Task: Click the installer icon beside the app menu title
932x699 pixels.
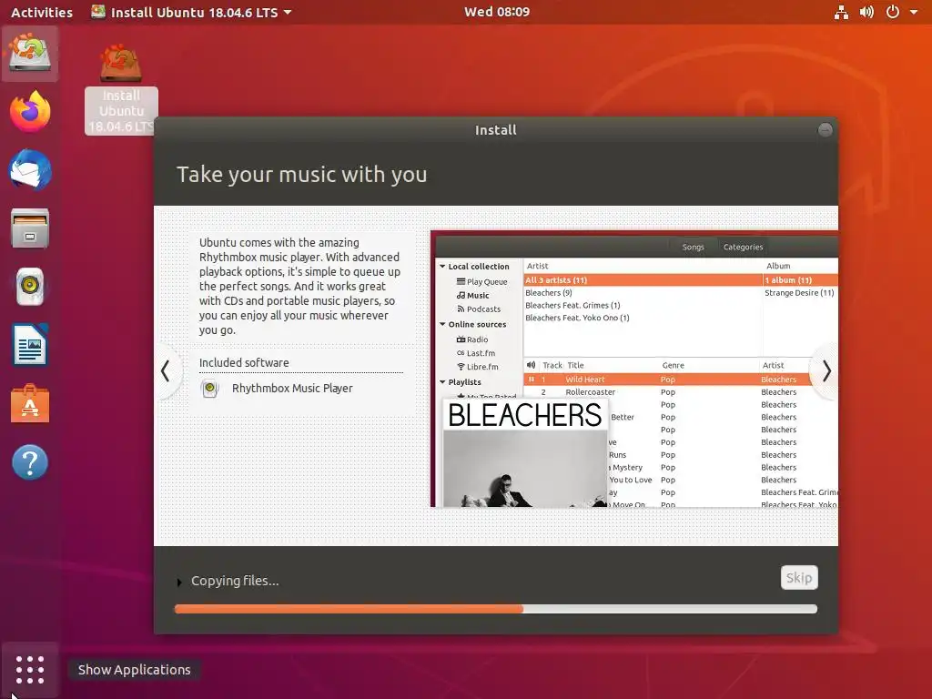Action: (x=98, y=12)
